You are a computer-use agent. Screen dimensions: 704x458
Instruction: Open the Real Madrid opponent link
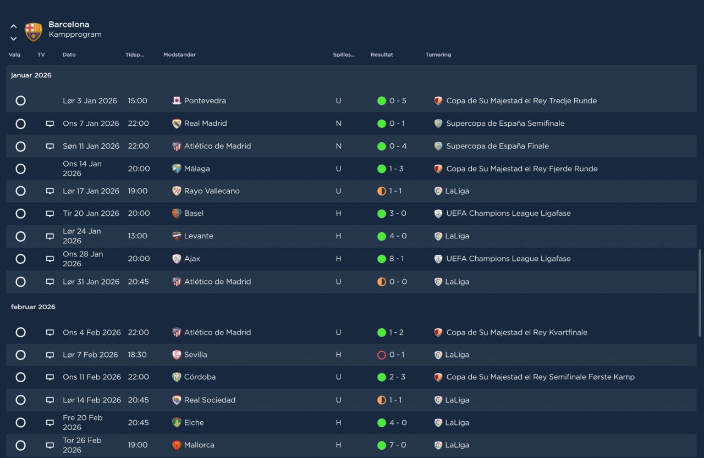tap(206, 124)
